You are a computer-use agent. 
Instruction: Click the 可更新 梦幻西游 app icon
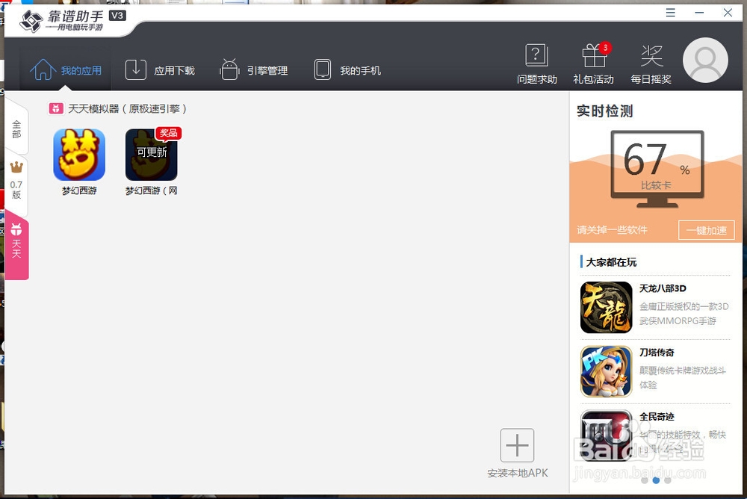coord(151,155)
